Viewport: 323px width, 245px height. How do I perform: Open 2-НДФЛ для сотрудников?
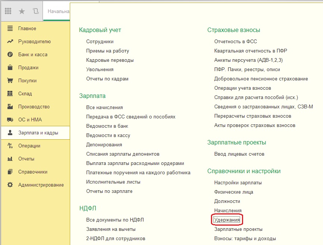(x=115, y=239)
